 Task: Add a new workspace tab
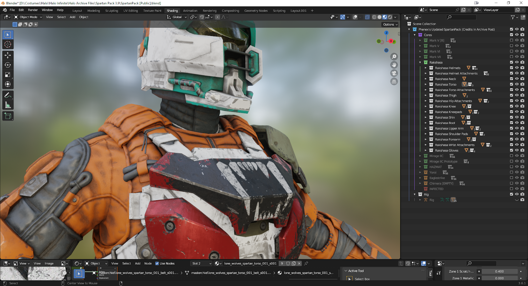[312, 11]
